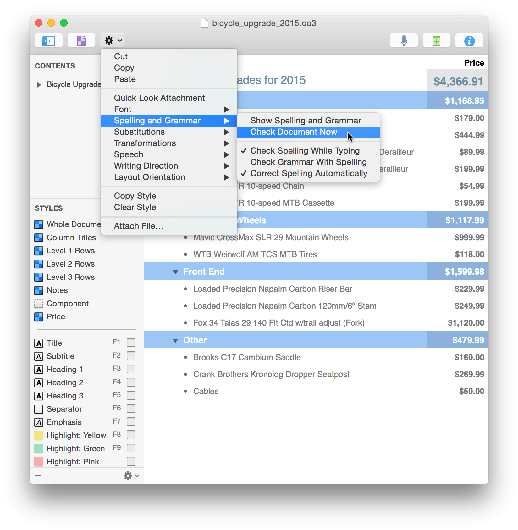This screenshot has height=530, width=518.
Task: Open the Inspector info button
Action: [x=469, y=41]
